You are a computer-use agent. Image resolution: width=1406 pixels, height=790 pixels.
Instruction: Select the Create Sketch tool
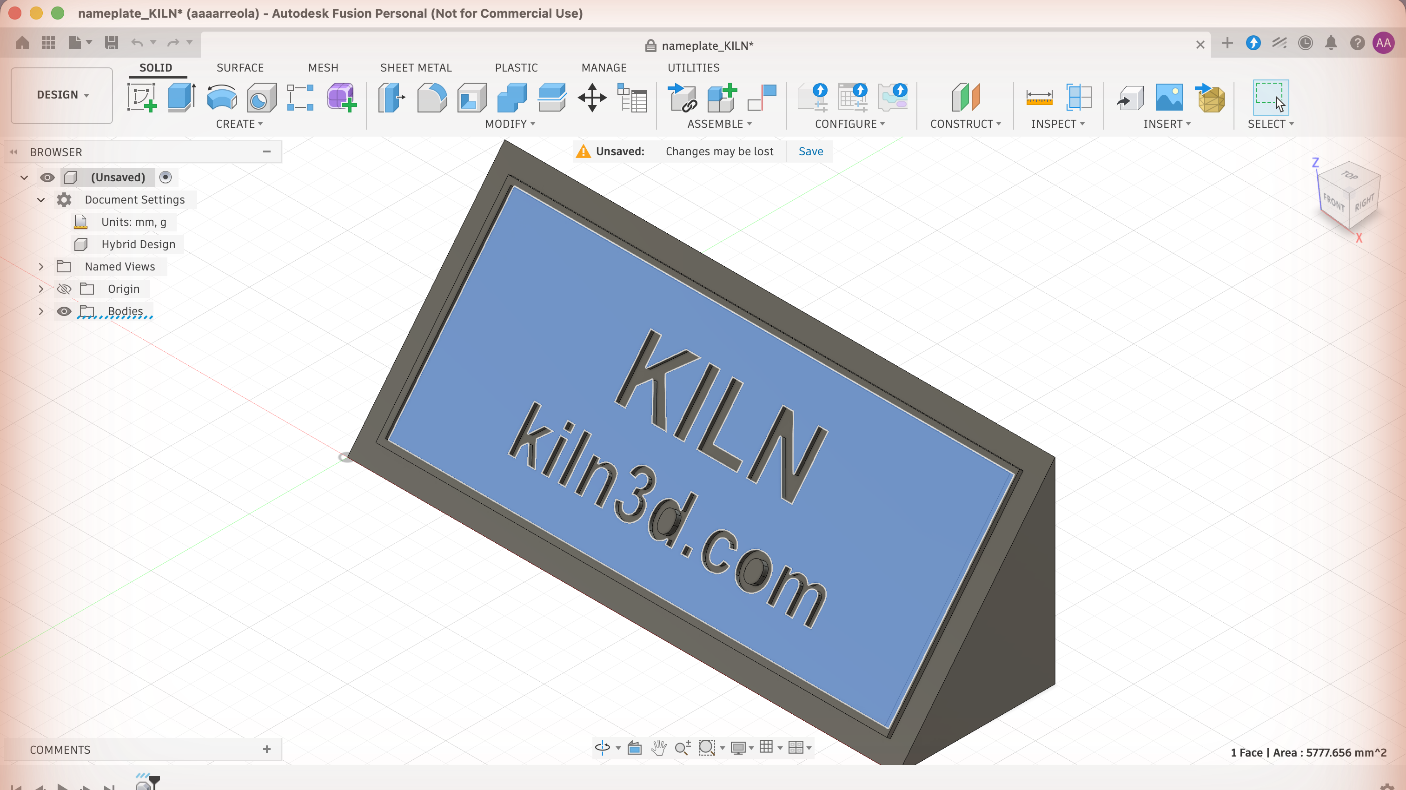click(x=142, y=98)
